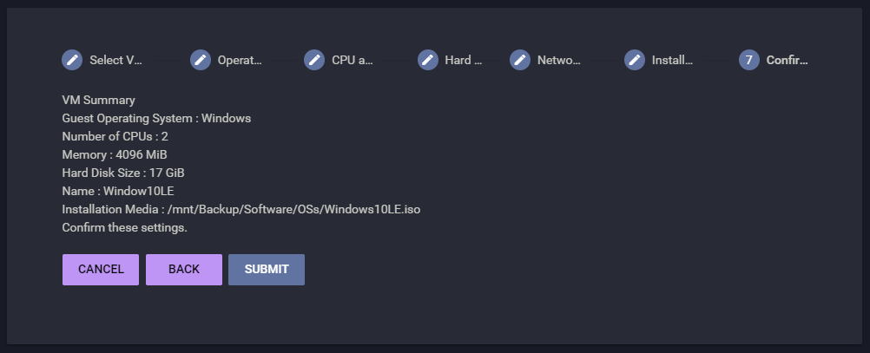870x353 pixels.
Task: Click the pencil icon for Operating System step
Action: [x=201, y=60]
